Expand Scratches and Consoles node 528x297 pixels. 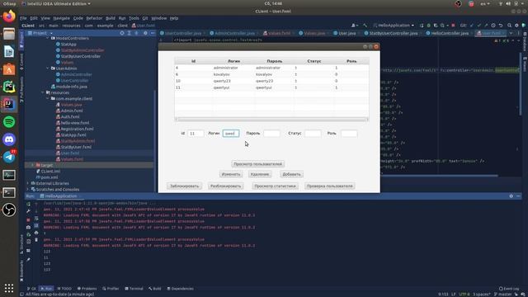coord(27,190)
